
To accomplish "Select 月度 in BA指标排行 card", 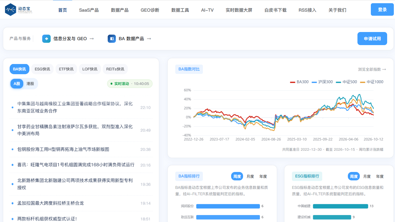I will tap(250, 176).
